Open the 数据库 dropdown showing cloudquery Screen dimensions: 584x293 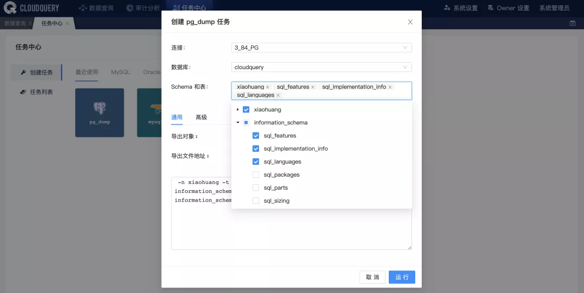[x=321, y=67]
